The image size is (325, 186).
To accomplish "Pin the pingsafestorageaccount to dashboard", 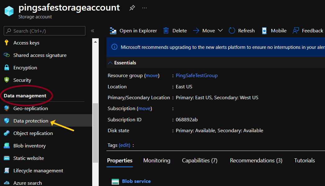I will pyautogui.click(x=132, y=8).
